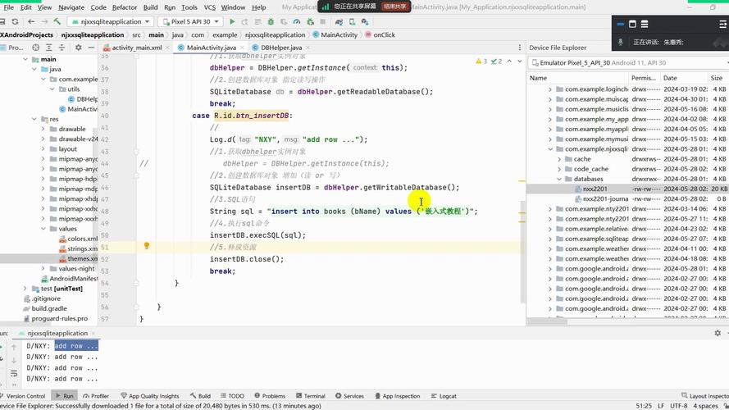Go to next highlighted error arrow
Screen dimensions: 729x410
(520, 61)
